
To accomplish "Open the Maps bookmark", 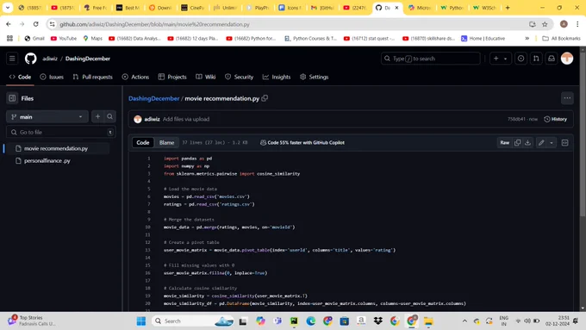I will pyautogui.click(x=93, y=38).
